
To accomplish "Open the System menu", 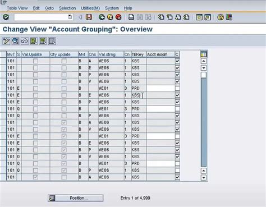I will click(112, 8).
